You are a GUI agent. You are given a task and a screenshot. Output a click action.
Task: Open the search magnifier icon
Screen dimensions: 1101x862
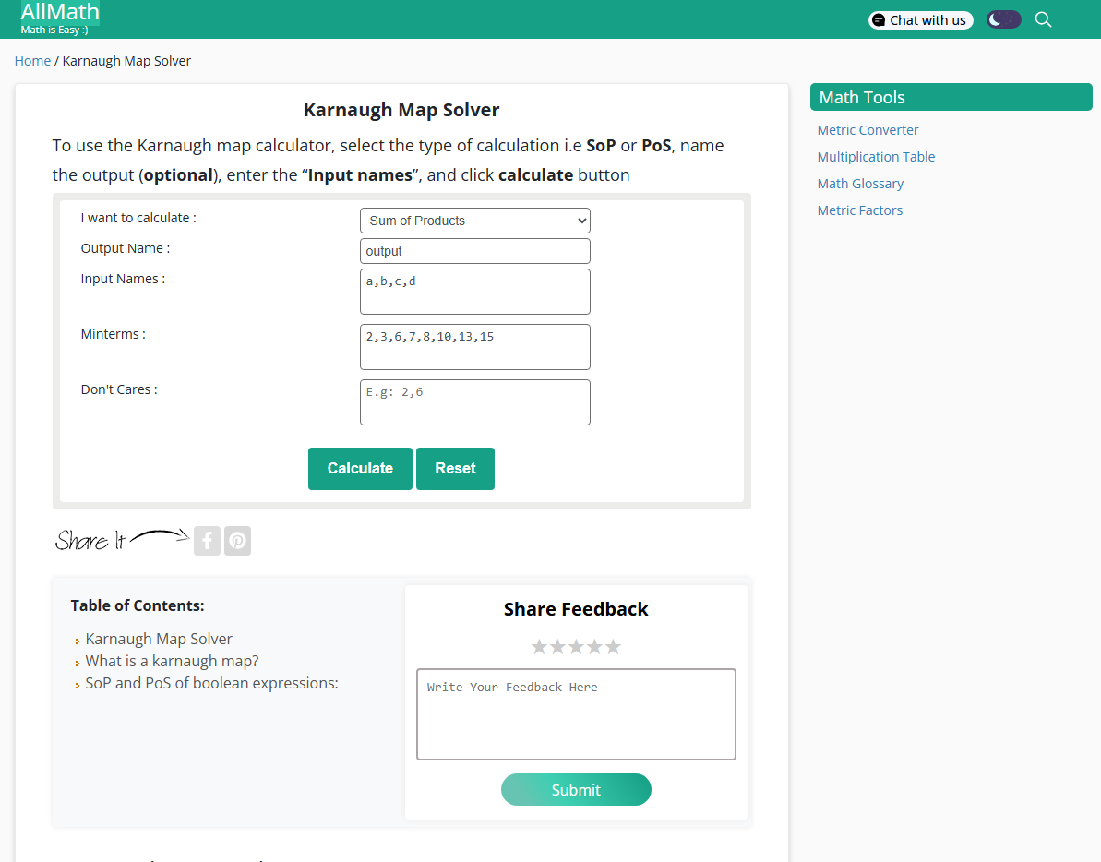tap(1044, 19)
